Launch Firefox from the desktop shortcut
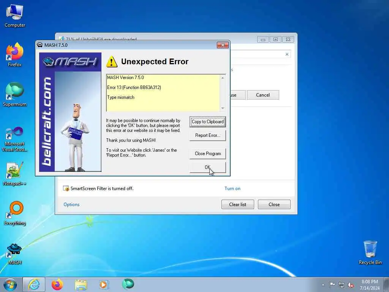389x292 pixels. 15,55
